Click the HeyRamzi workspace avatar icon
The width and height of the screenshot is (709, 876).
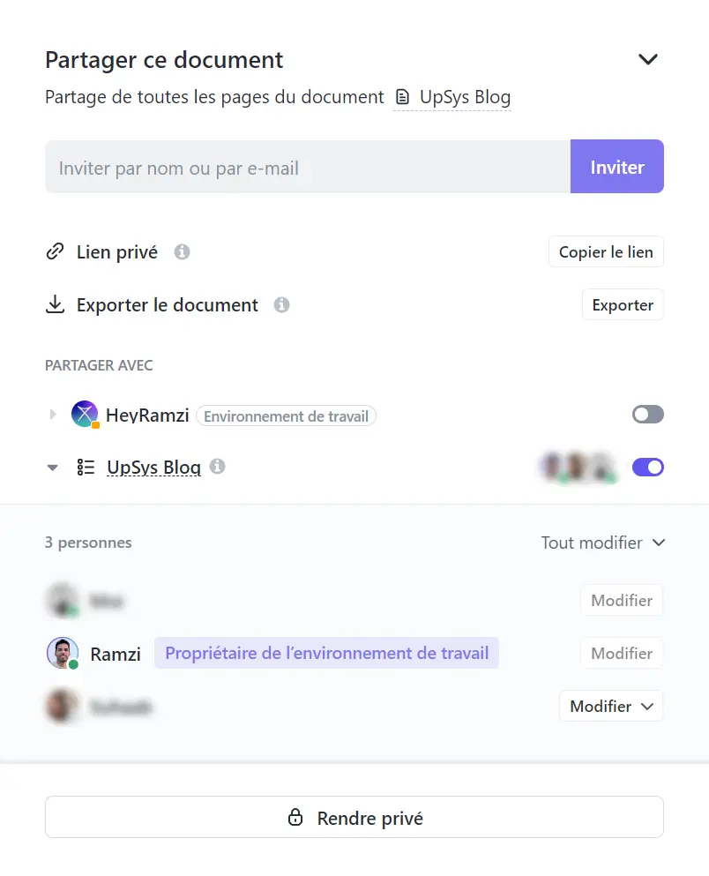pos(85,415)
